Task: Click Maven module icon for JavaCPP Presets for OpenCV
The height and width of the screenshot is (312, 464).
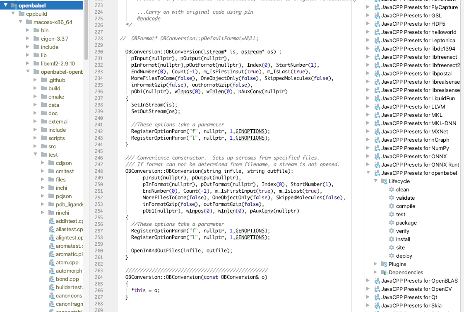Action: pos(377,289)
